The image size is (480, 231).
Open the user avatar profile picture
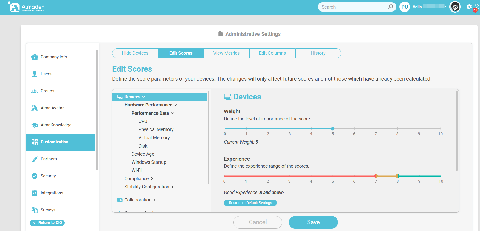(455, 7)
